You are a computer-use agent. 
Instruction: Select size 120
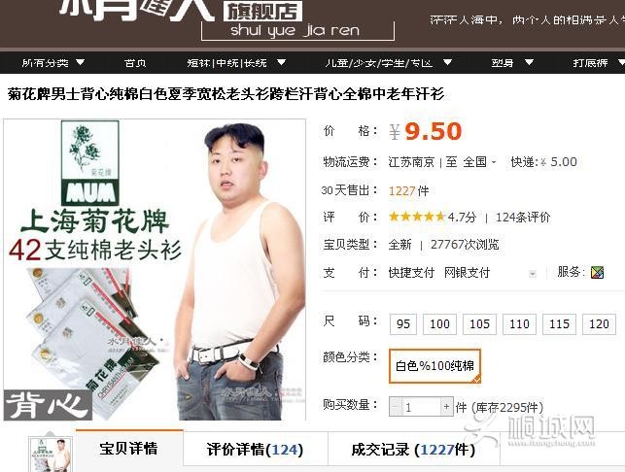coord(599,324)
